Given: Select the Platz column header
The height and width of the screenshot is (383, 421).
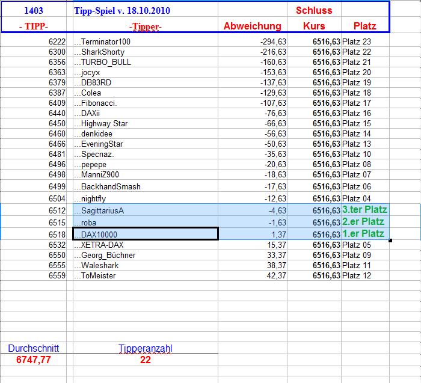Looking at the screenshot, I should (365, 26).
